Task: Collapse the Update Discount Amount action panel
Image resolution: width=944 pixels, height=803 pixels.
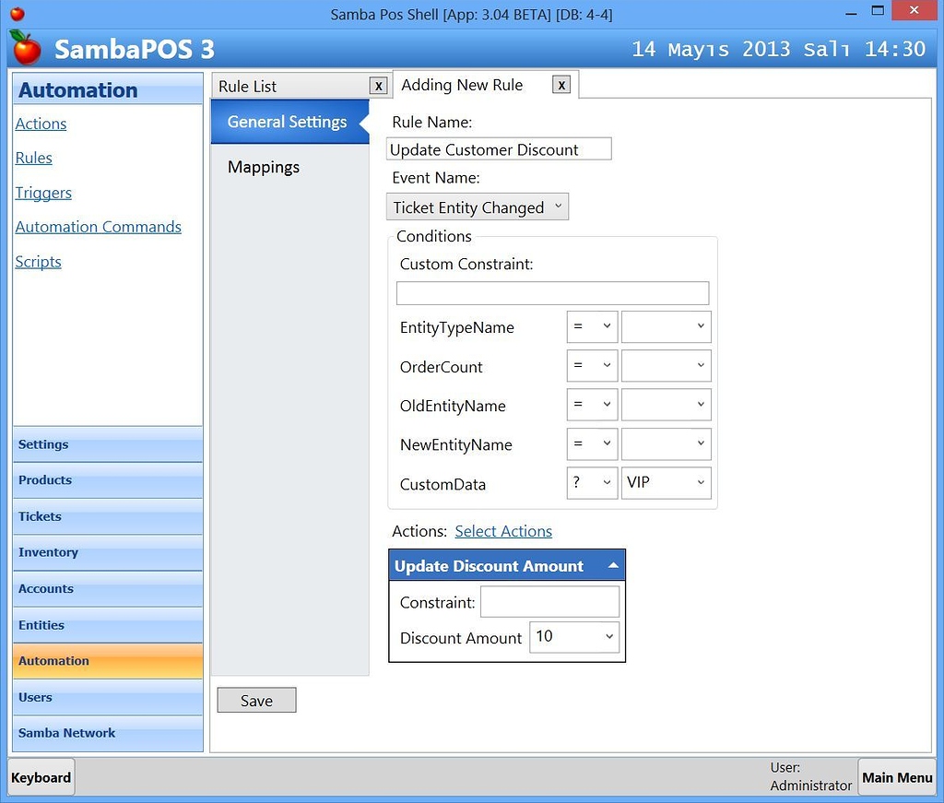Action: tap(613, 564)
